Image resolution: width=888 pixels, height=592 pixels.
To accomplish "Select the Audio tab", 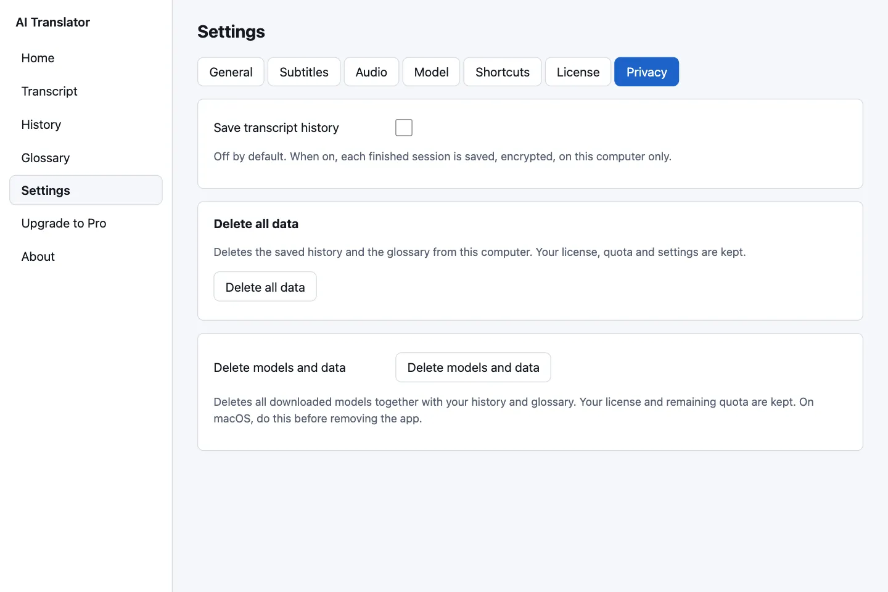I will (x=371, y=72).
